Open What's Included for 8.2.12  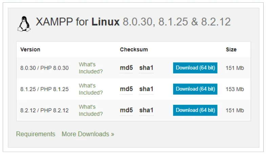pos(91,110)
